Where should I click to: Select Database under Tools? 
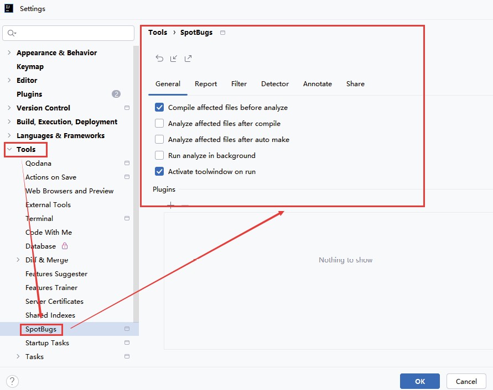coord(40,246)
